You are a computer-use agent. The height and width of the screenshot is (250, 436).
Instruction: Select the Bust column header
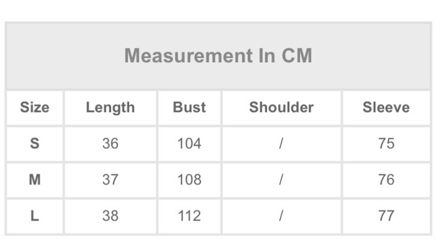(189, 108)
